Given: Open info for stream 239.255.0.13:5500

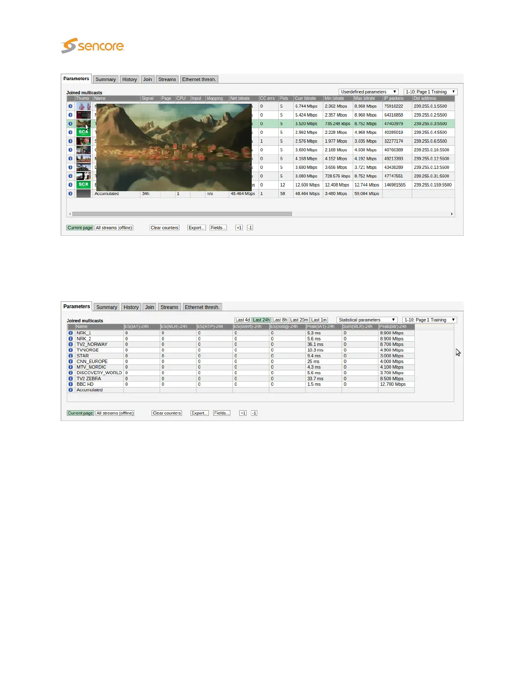Looking at the screenshot, I should coord(70,167).
